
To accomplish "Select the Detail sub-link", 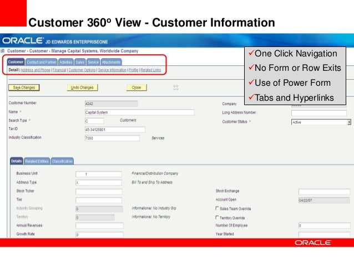I will [13, 70].
